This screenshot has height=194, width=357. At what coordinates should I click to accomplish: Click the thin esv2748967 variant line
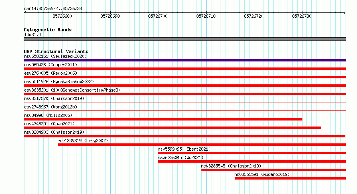click(185, 110)
